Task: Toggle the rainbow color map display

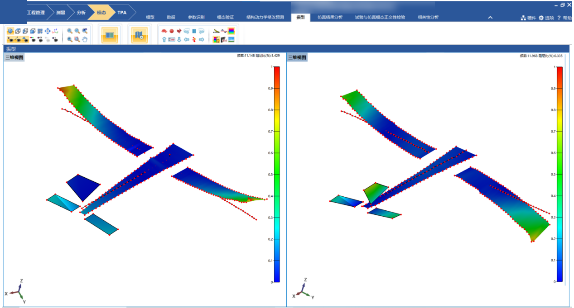Action: [x=231, y=31]
